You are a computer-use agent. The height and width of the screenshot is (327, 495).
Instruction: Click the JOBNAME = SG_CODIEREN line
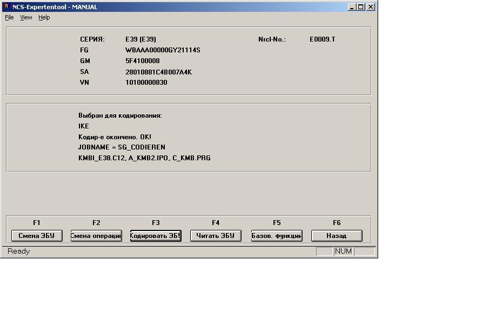click(x=122, y=147)
